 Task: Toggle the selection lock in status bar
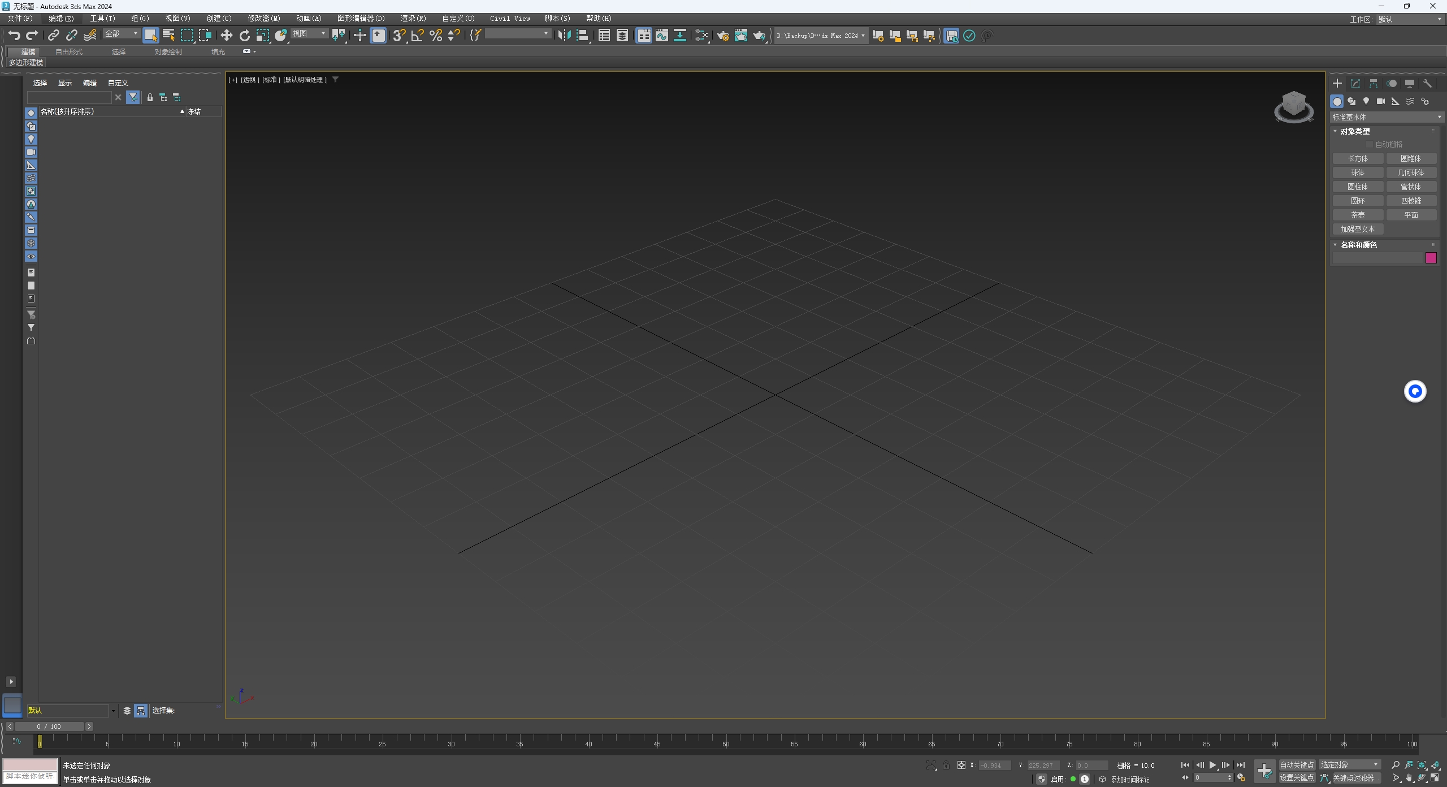click(x=946, y=766)
